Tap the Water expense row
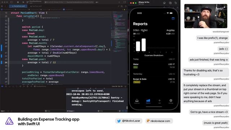The width and height of the screenshot is (231, 130). [x=154, y=66]
